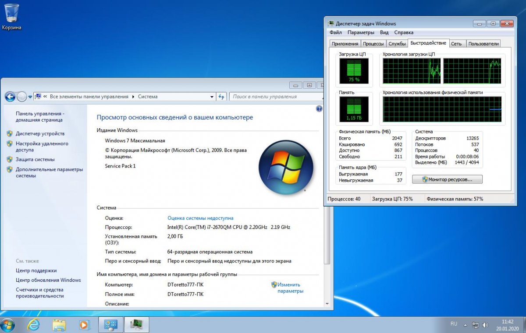
Task: Launch Windows Media Player from taskbar
Action: pos(84,325)
